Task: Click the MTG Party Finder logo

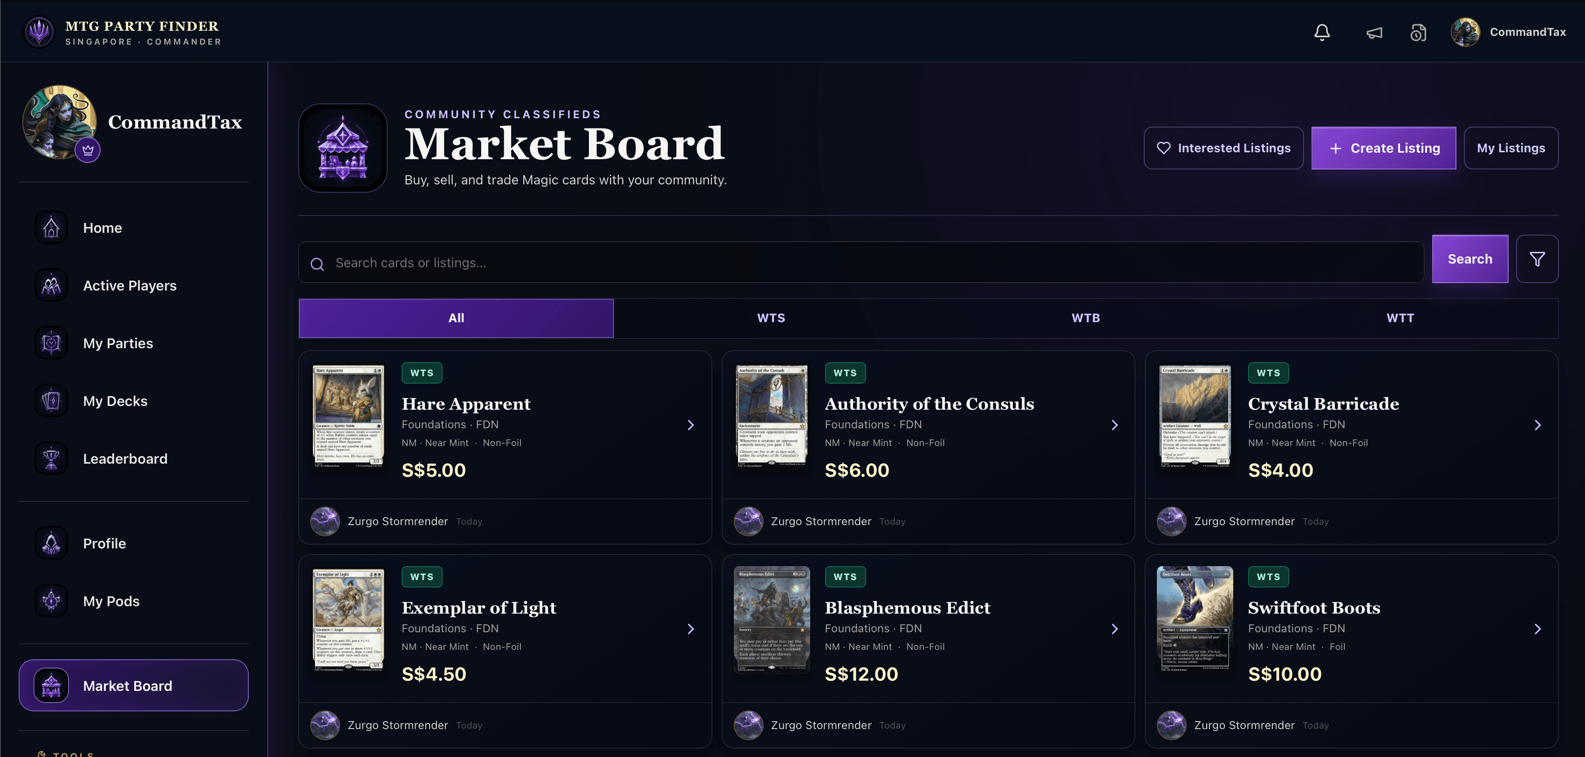Action: tap(40, 32)
